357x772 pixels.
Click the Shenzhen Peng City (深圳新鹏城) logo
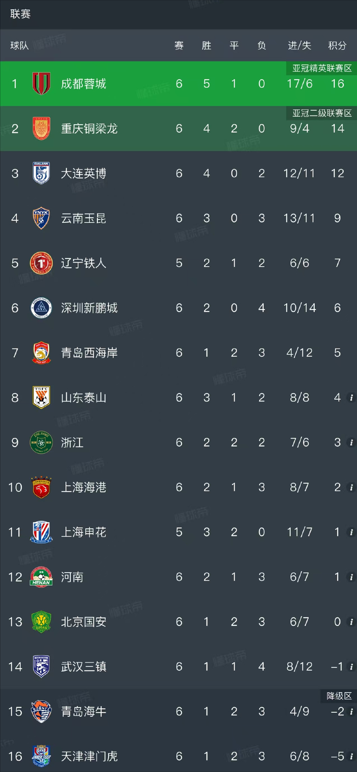point(41,308)
